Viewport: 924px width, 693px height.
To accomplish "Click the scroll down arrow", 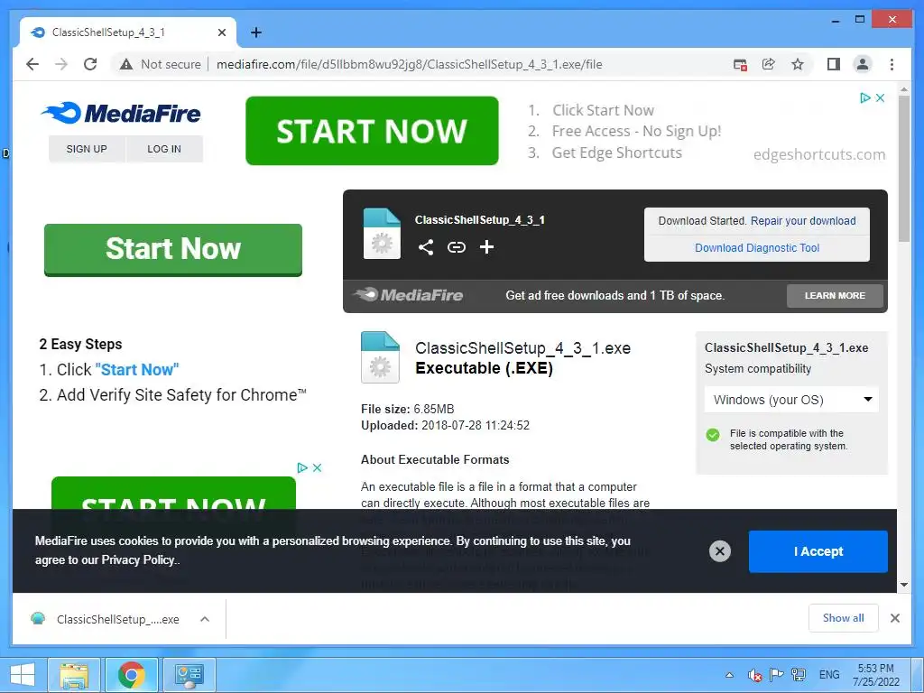I will pyautogui.click(x=904, y=585).
